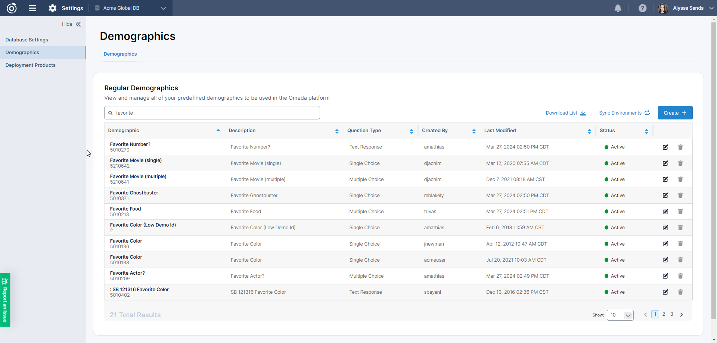Select Deployment Products in sidebar
This screenshot has height=343, width=717.
tap(31, 65)
